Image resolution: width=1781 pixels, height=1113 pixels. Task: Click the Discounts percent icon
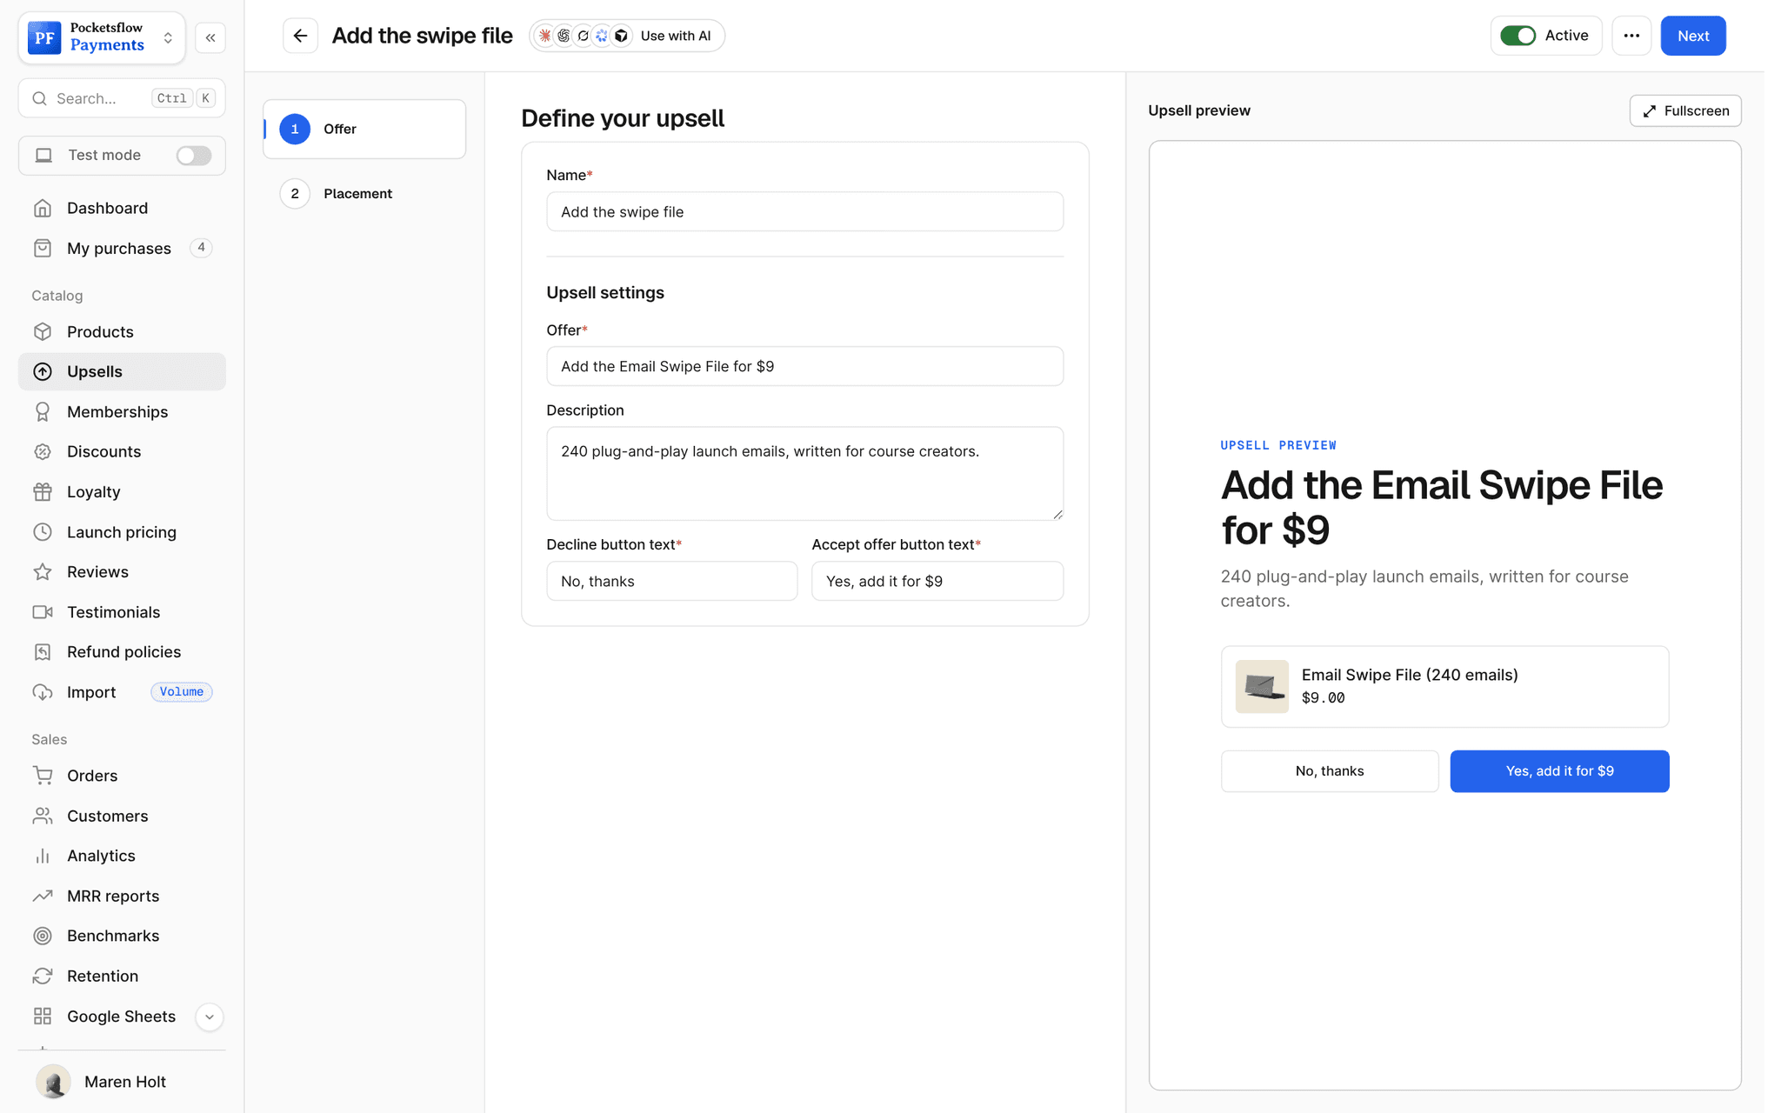[43, 451]
